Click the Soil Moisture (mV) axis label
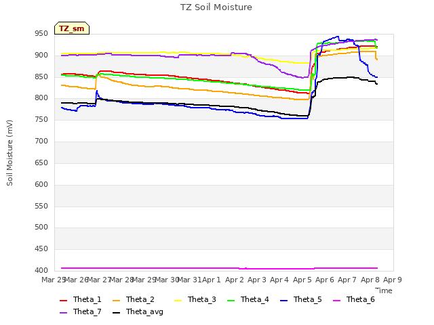434x325 pixels. [x=9, y=153]
